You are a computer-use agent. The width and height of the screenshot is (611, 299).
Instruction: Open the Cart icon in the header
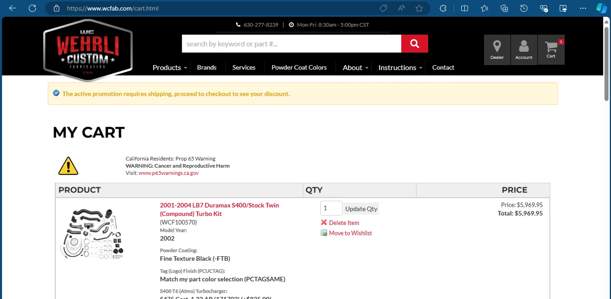pos(551,50)
